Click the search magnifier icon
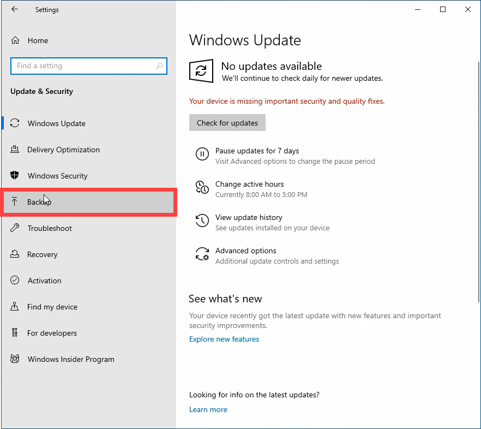This screenshot has height=429, width=481. 159,65
